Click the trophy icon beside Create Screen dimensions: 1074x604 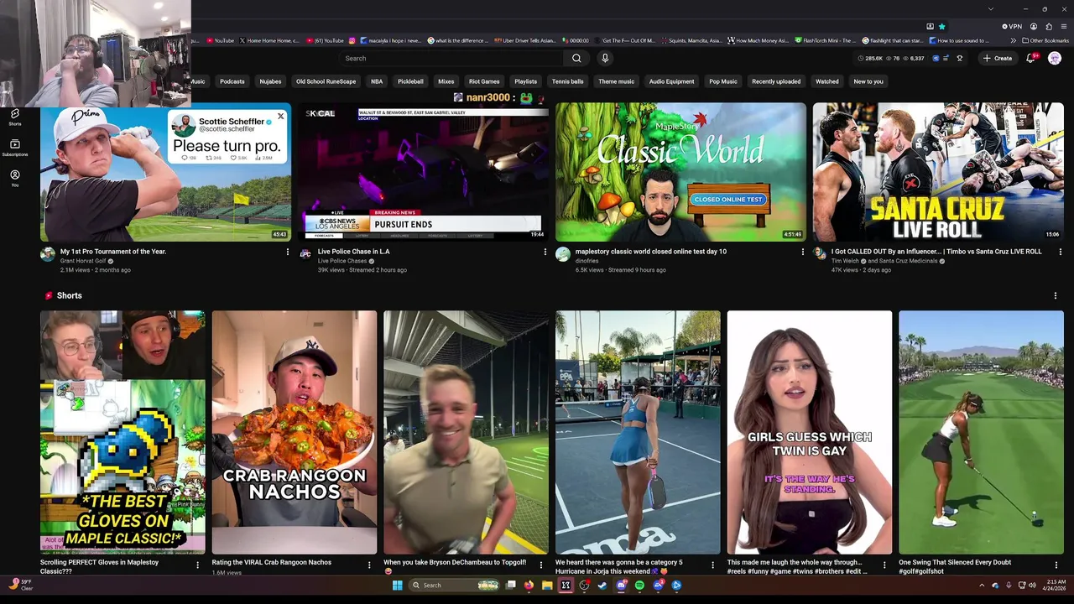tap(960, 58)
